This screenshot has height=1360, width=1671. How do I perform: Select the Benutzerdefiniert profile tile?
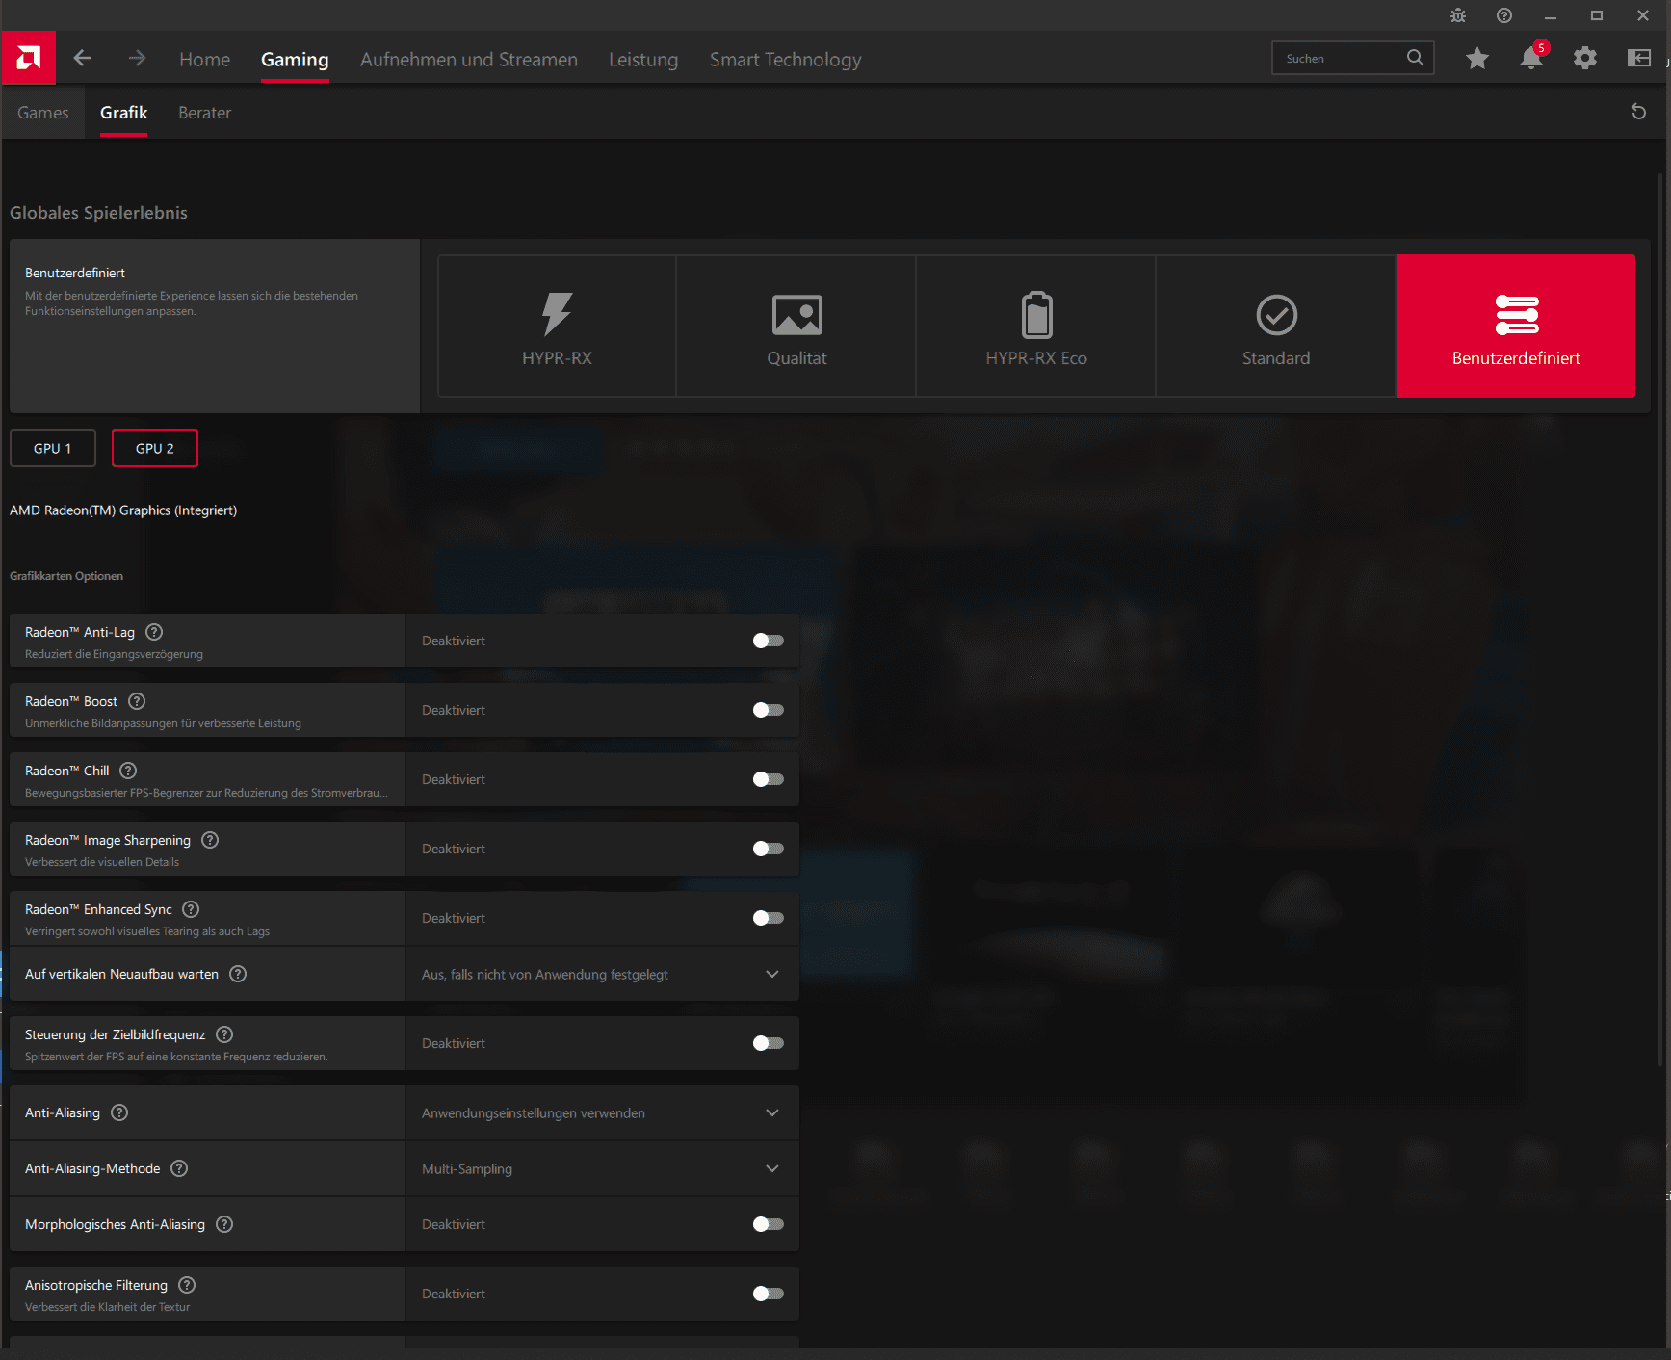point(1516,327)
